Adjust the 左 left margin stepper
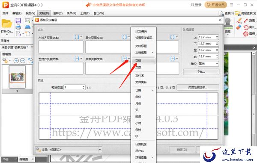This screenshot has height=163, width=257. pos(217,50)
